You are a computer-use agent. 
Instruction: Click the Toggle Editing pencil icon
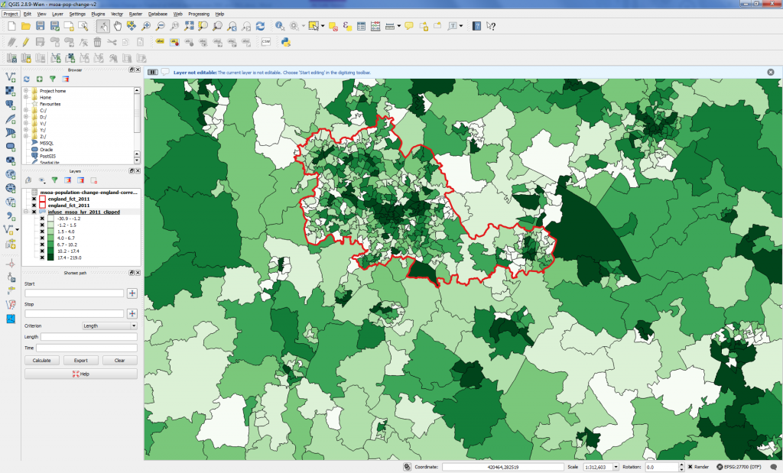(x=26, y=43)
